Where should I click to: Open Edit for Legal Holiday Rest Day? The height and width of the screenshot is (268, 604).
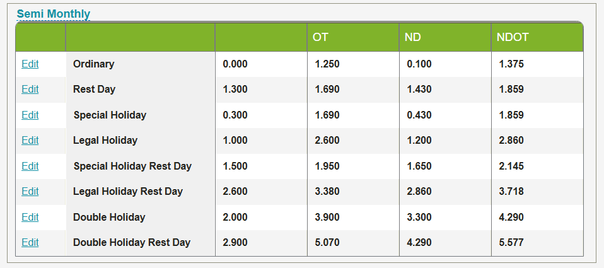(30, 191)
